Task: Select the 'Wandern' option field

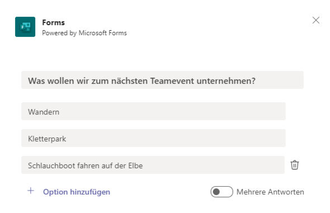Action: tap(153, 111)
